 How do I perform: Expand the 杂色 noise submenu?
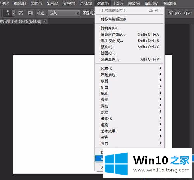click(130, 137)
